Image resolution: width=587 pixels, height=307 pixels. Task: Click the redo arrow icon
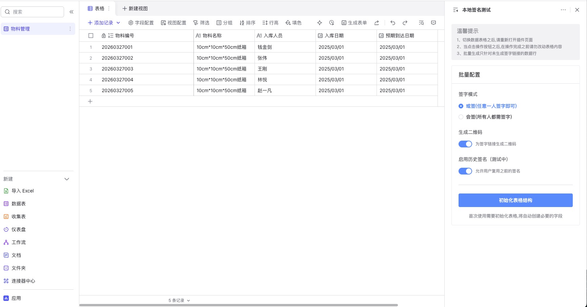pyautogui.click(x=405, y=23)
